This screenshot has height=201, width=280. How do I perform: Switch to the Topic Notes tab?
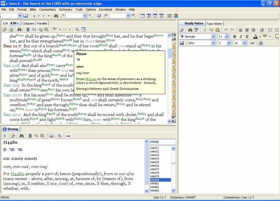(x=214, y=23)
